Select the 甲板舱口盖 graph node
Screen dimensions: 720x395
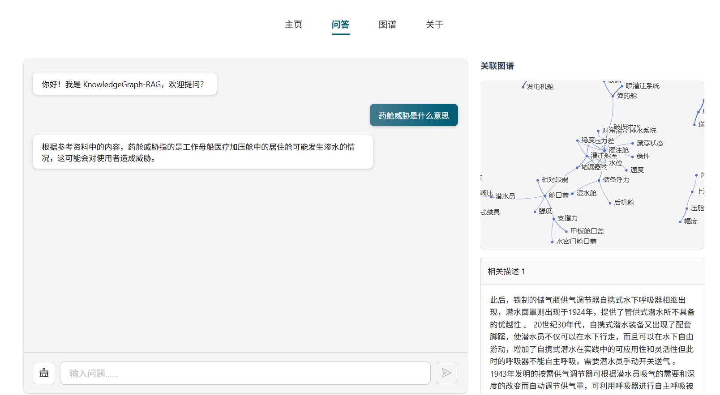567,232
